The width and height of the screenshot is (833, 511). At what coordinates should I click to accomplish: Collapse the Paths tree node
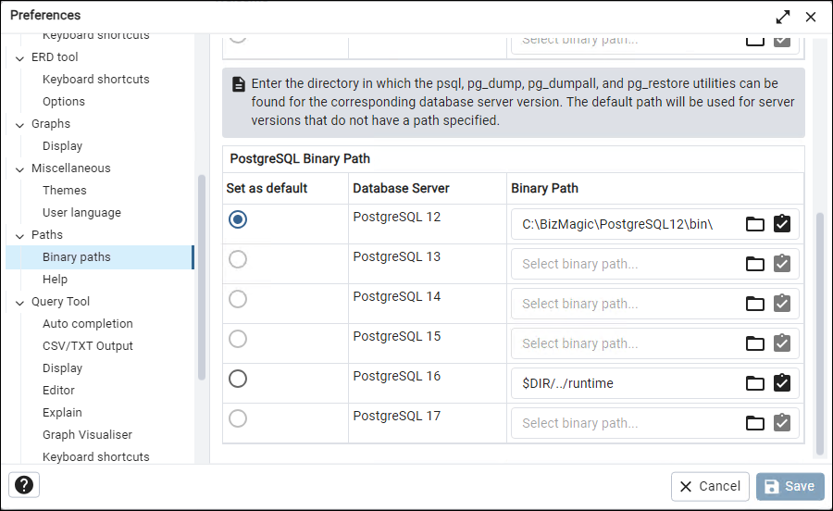(x=19, y=236)
